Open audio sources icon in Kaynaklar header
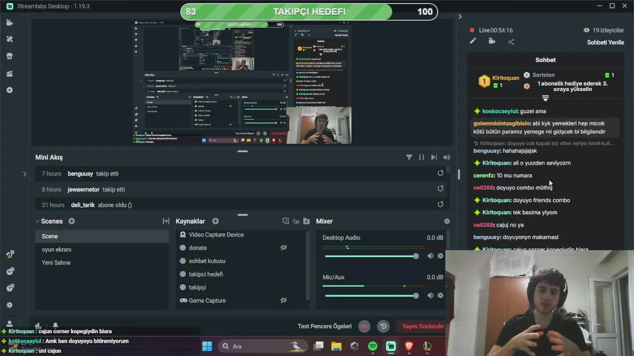This screenshot has width=634, height=356. pos(296,221)
